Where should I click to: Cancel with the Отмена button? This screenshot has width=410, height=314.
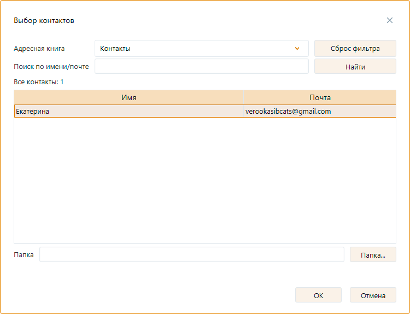pos(373,295)
